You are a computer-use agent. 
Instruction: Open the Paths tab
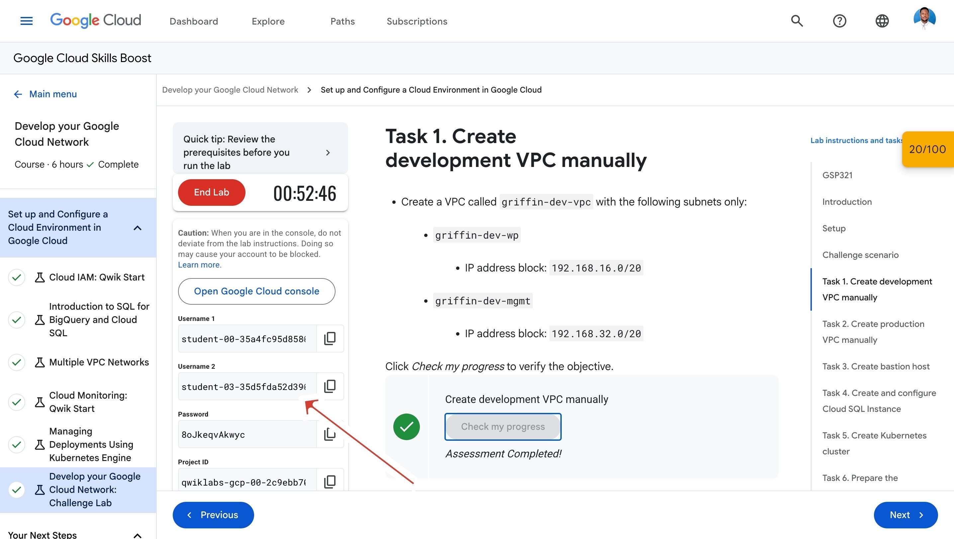tap(343, 21)
